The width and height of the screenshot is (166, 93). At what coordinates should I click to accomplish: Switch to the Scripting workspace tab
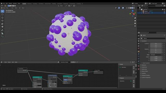(79, 4)
